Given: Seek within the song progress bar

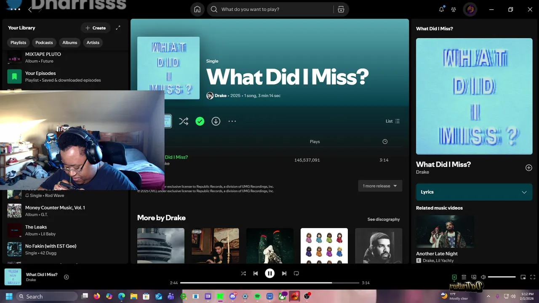Looking at the screenshot, I should 269,283.
